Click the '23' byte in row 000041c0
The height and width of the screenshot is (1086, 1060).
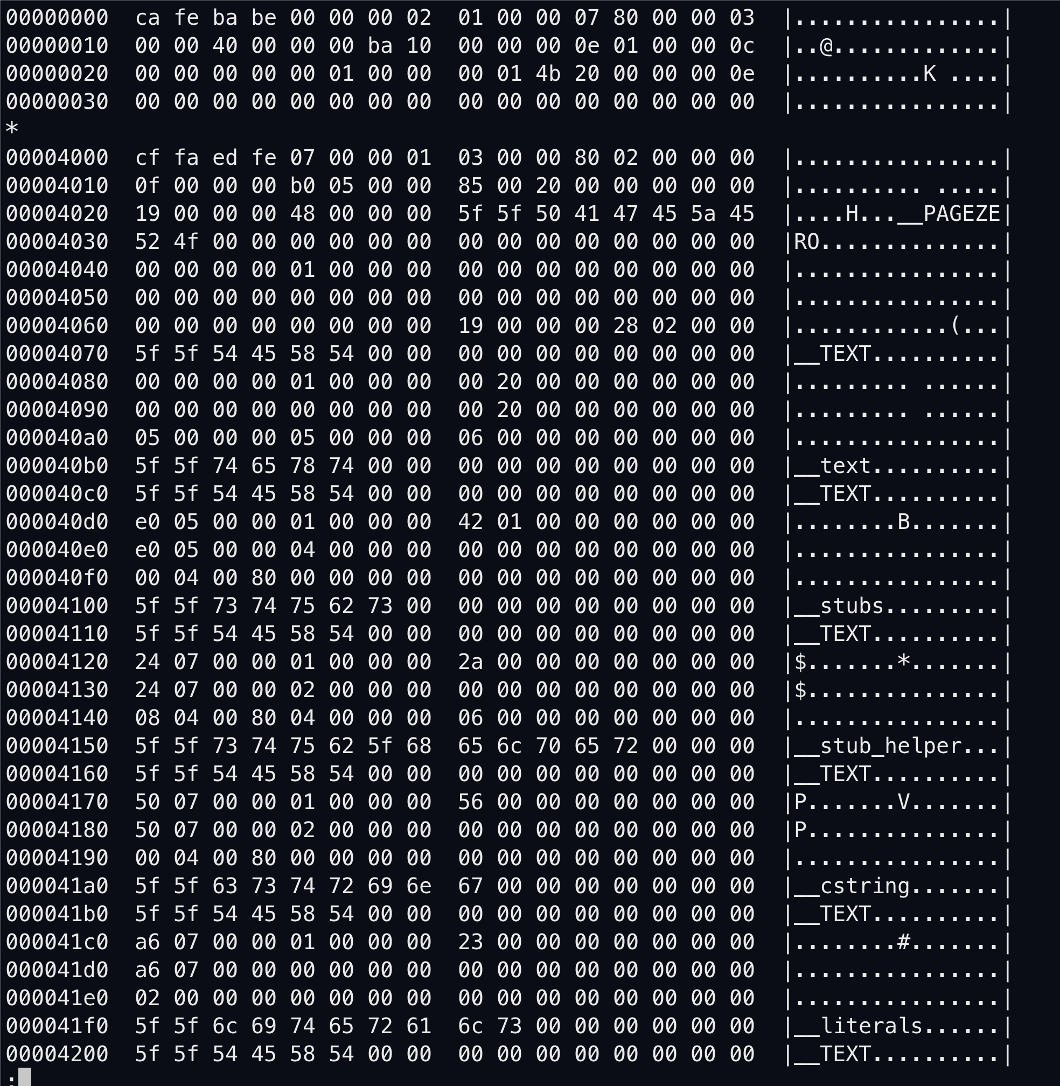click(x=470, y=942)
